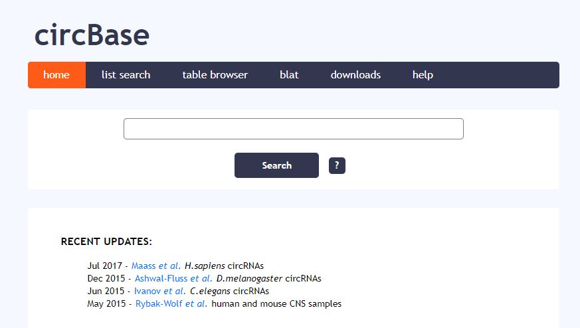Visit the Rybak-Wolf et al. link
Image resolution: width=580 pixels, height=328 pixels.
pyautogui.click(x=171, y=303)
